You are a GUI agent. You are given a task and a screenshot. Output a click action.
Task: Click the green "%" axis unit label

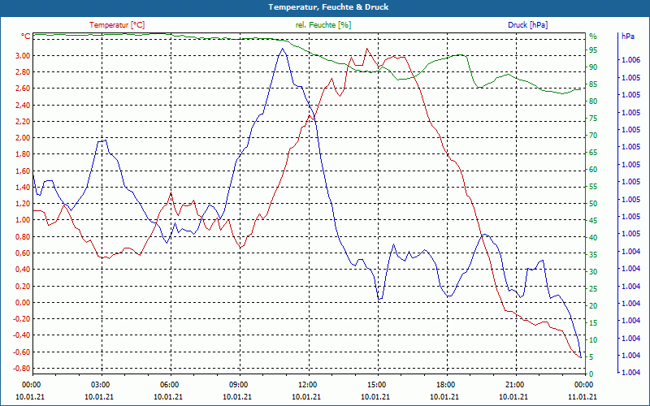593,37
